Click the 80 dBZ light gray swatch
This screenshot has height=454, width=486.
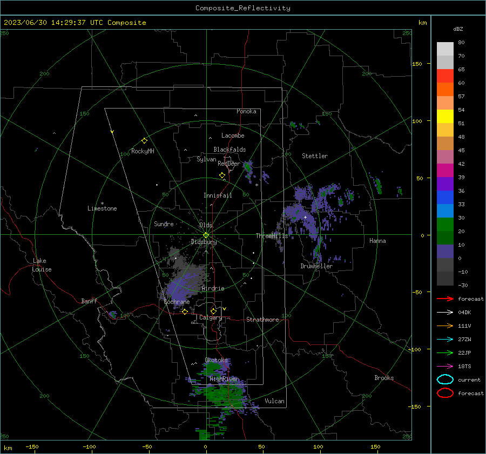coord(445,49)
